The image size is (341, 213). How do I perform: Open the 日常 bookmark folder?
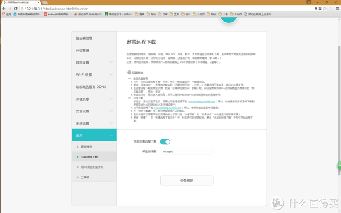pyautogui.click(x=163, y=14)
